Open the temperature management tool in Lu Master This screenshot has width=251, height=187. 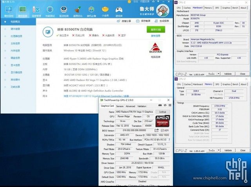coord(36,11)
